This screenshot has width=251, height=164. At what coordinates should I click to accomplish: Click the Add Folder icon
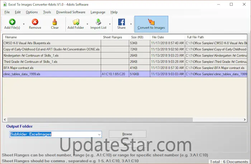pyautogui.click(x=76, y=22)
